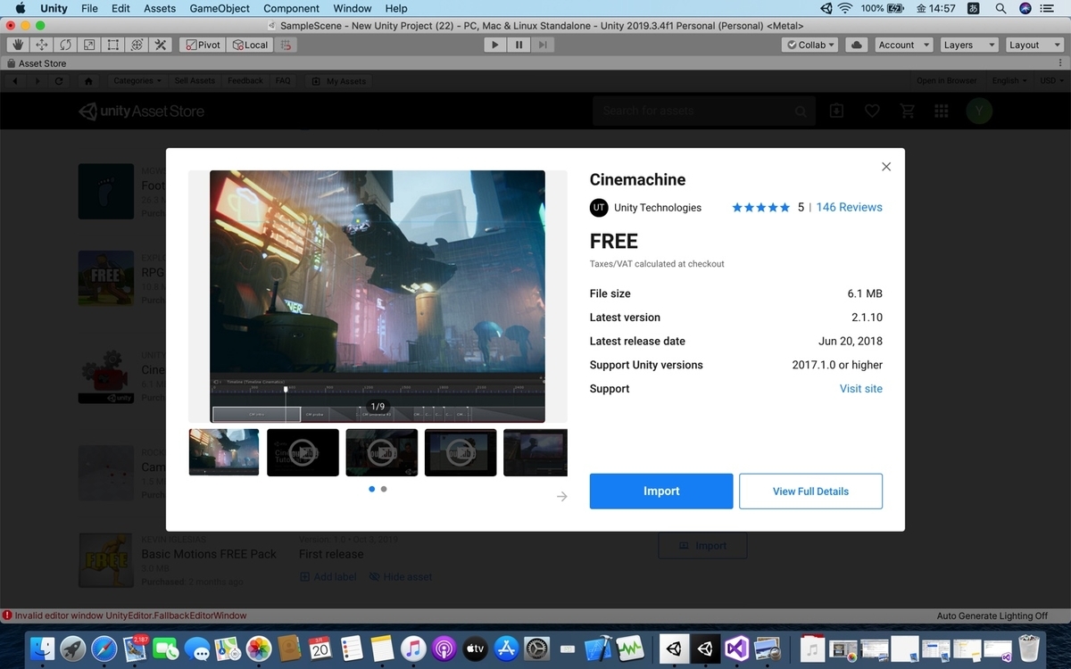Screen dimensions: 1071x669
Task: Reload the Asset Store page
Action: pyautogui.click(x=59, y=81)
